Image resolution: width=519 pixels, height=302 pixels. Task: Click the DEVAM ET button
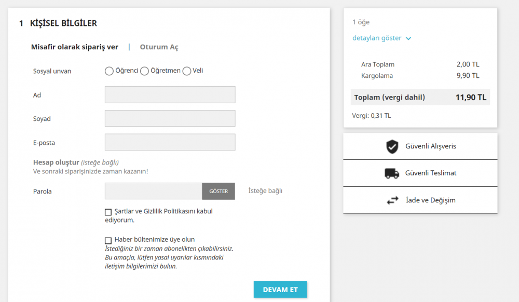(280, 290)
